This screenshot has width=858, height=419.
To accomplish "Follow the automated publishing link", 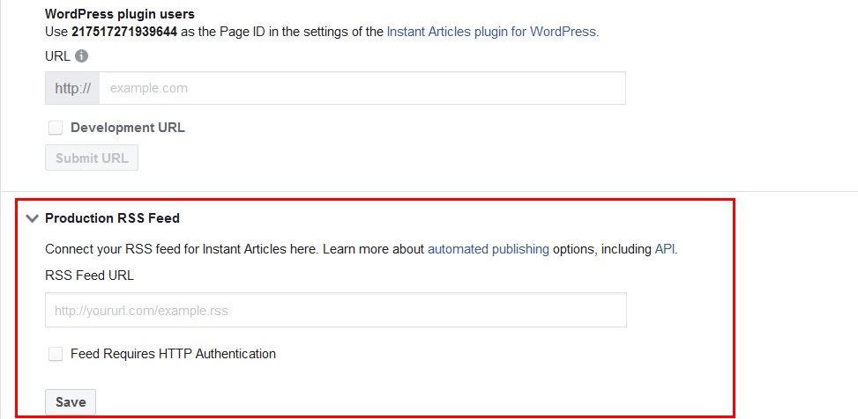I will coord(488,249).
